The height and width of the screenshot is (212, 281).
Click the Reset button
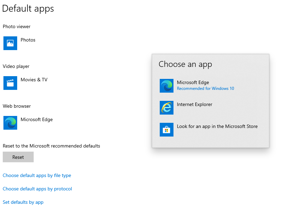tap(18, 157)
